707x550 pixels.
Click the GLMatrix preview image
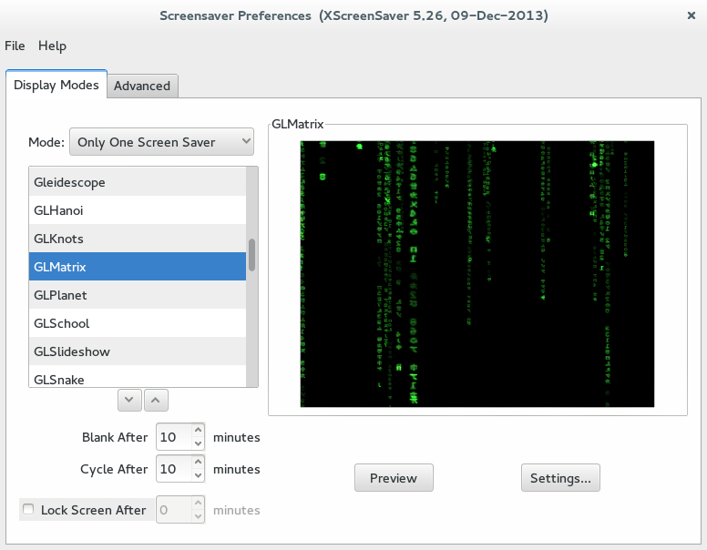(x=477, y=274)
